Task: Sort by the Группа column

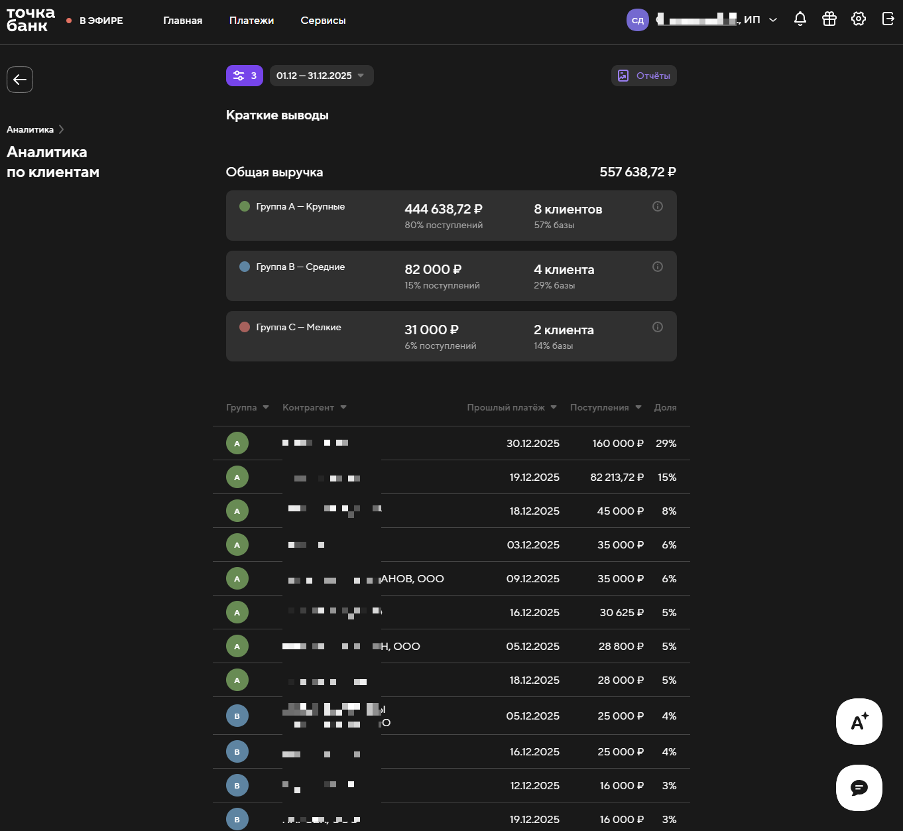Action: pyautogui.click(x=247, y=407)
